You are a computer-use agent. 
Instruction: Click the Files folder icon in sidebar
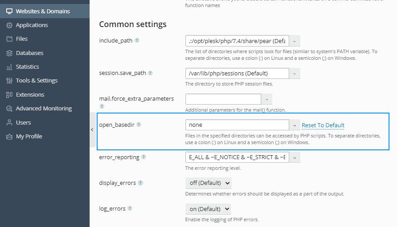9,39
